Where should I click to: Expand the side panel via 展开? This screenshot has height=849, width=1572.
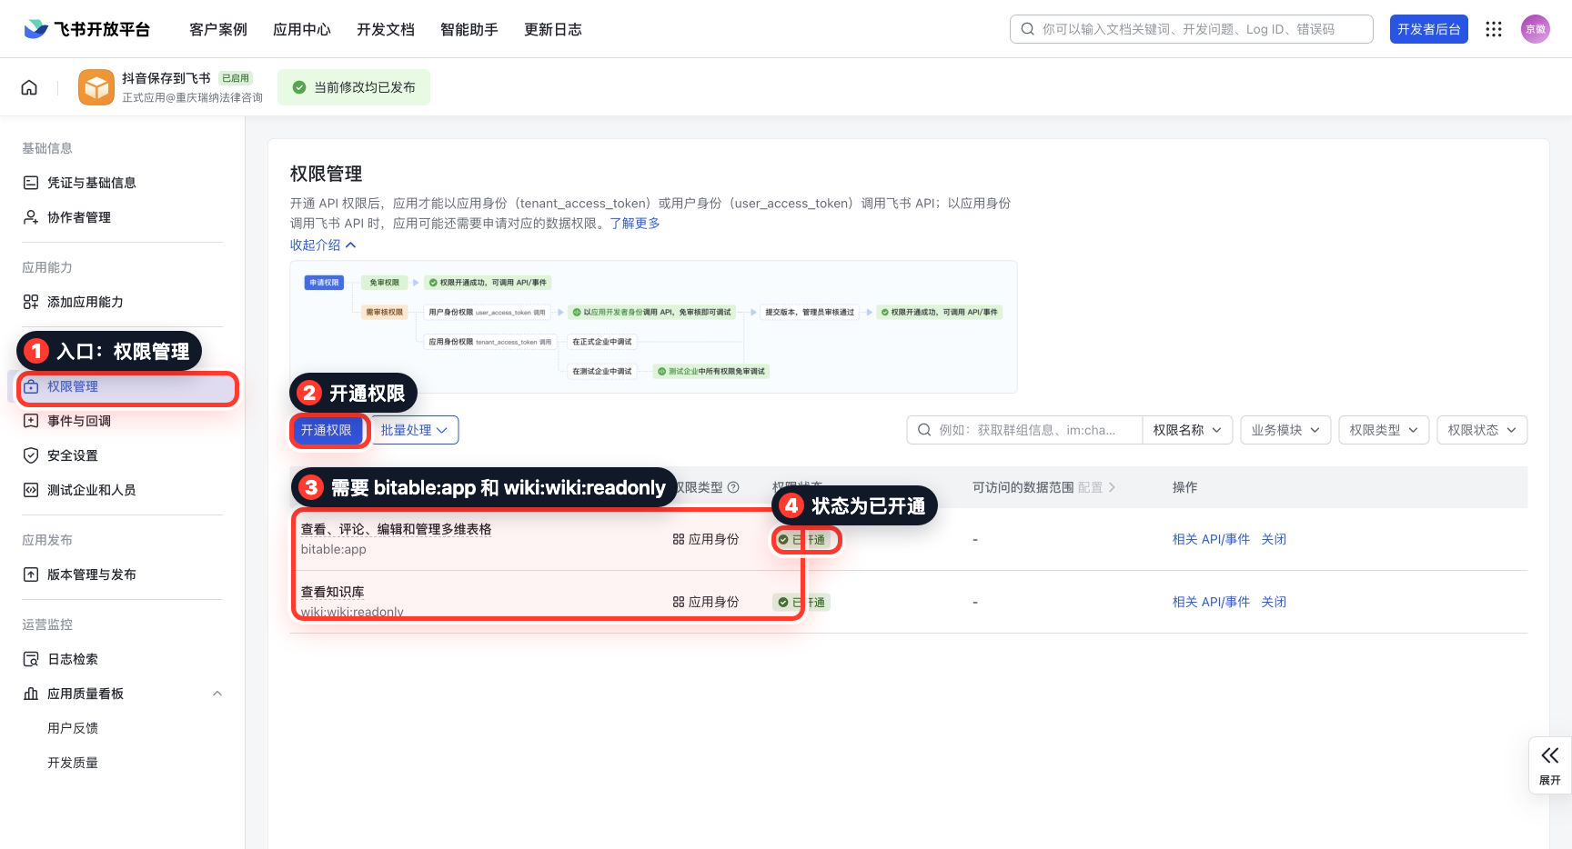click(x=1549, y=765)
